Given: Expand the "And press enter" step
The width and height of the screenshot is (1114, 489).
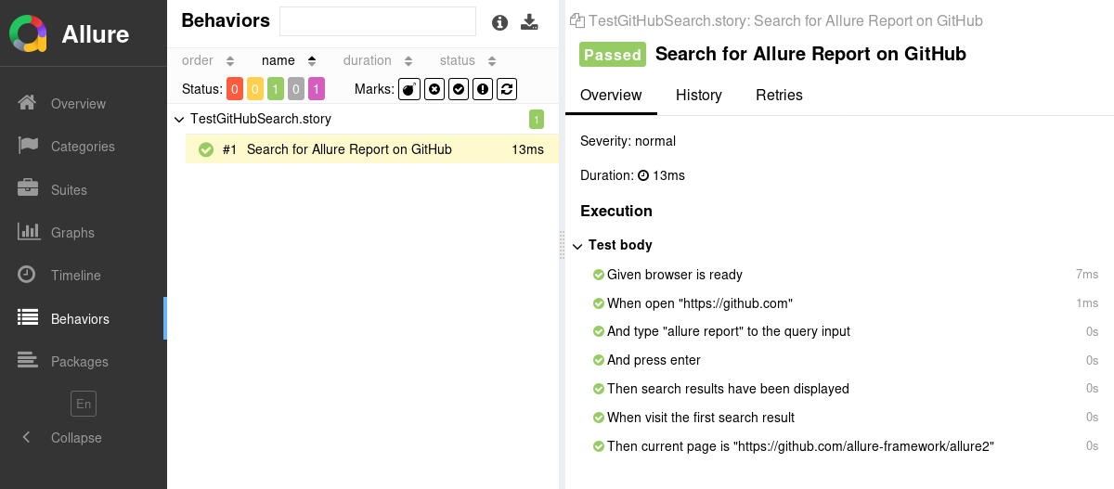Looking at the screenshot, I should 845,360.
